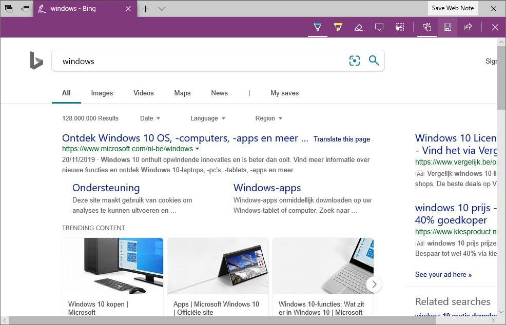
Task: Open 'Windows 10-functies' card title
Action: point(321,308)
